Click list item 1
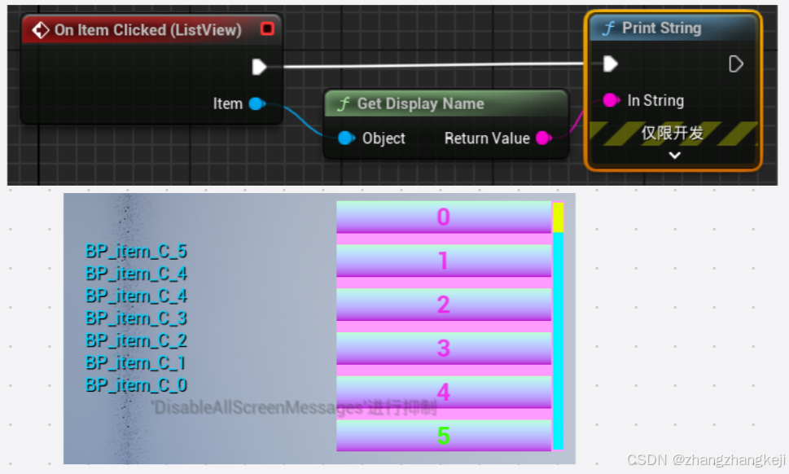The width and height of the screenshot is (789, 474). [444, 261]
